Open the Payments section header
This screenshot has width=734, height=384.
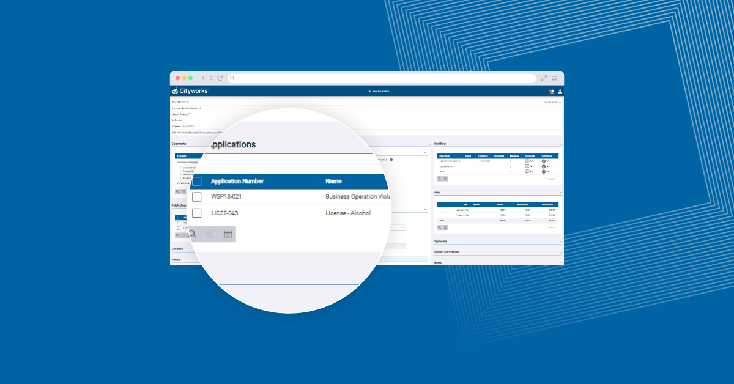pos(439,241)
